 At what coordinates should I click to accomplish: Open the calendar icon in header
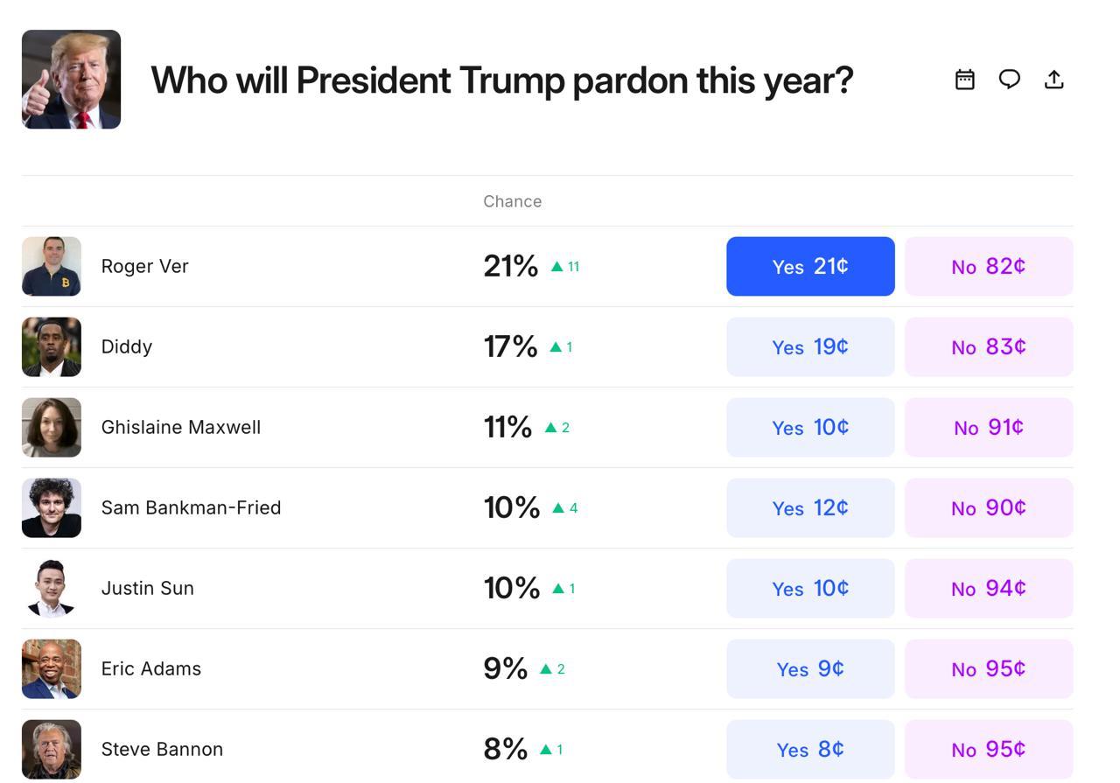click(x=964, y=80)
